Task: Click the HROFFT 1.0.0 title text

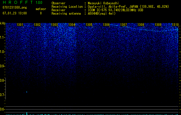Action: click(x=22, y=2)
